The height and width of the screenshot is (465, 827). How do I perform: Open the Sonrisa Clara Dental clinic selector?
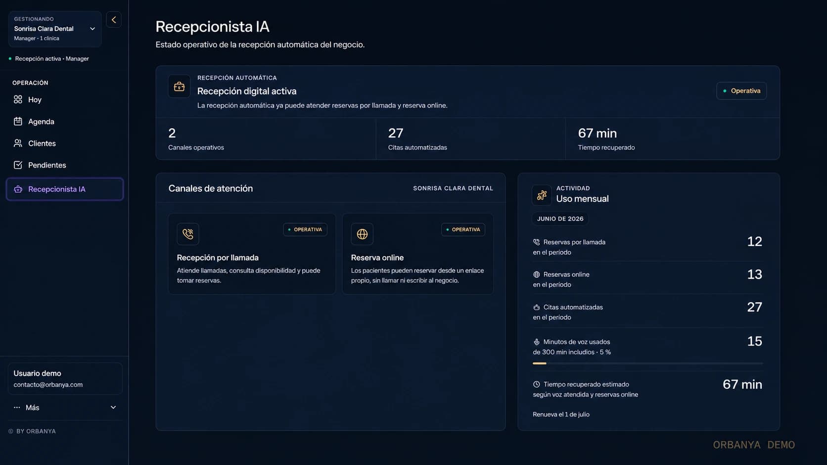click(55, 29)
